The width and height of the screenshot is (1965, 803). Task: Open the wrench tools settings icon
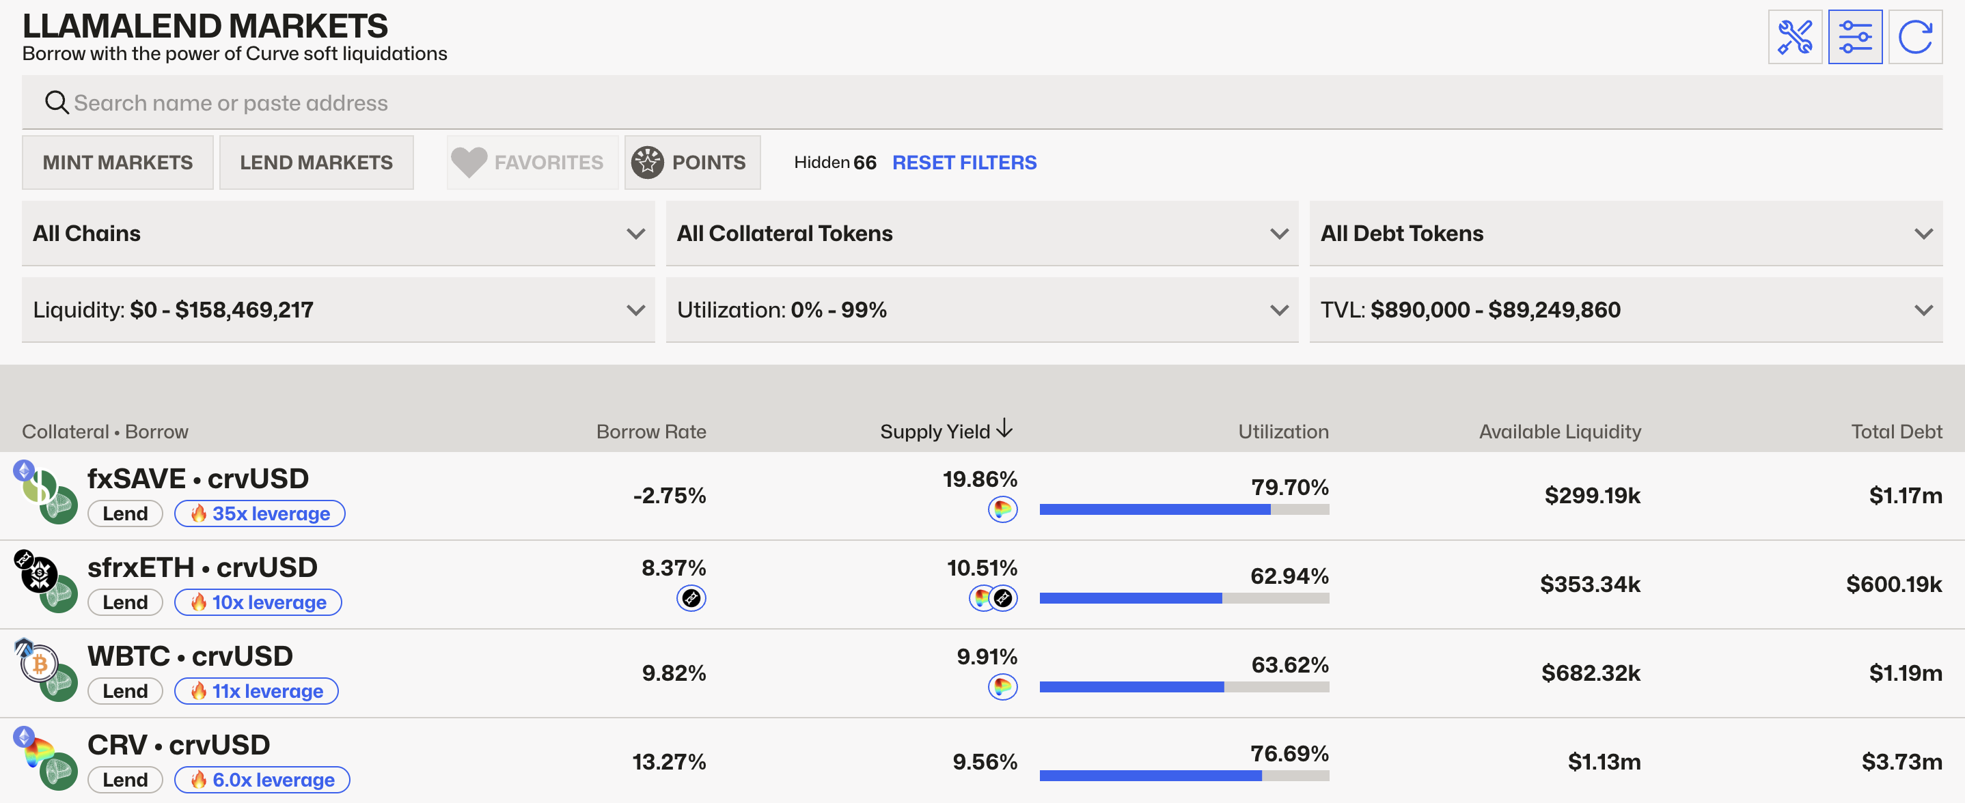(1794, 36)
